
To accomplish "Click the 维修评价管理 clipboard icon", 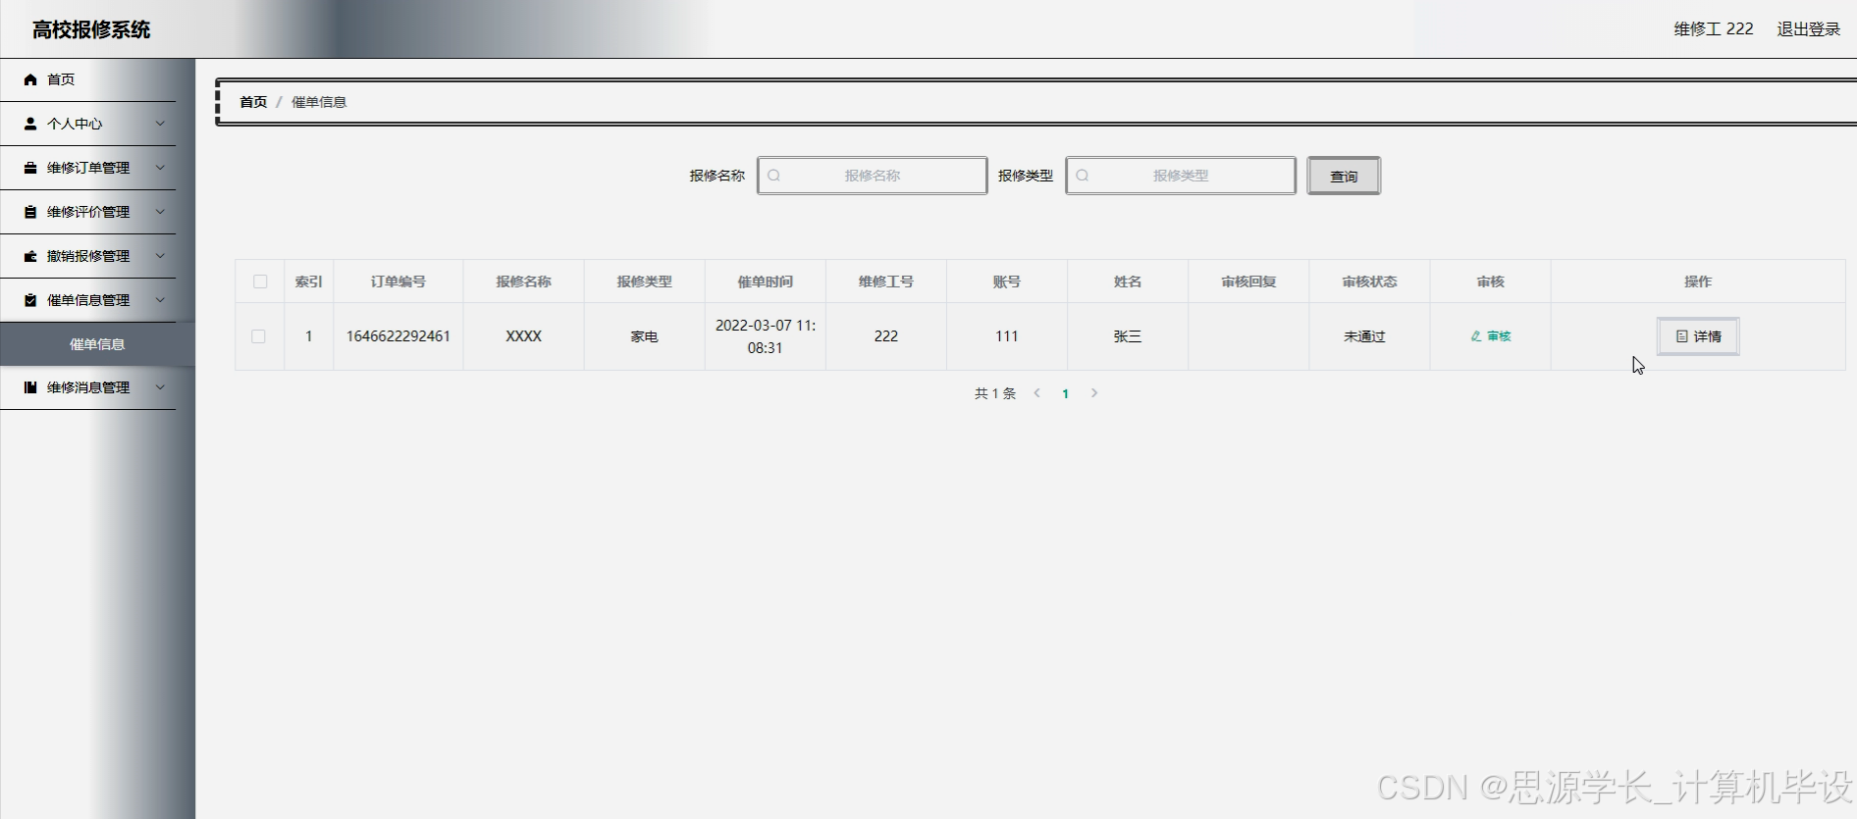I will [x=30, y=212].
